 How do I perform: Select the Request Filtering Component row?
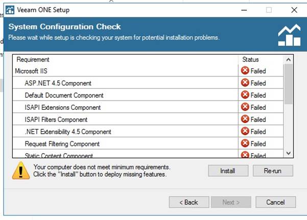coord(148,143)
